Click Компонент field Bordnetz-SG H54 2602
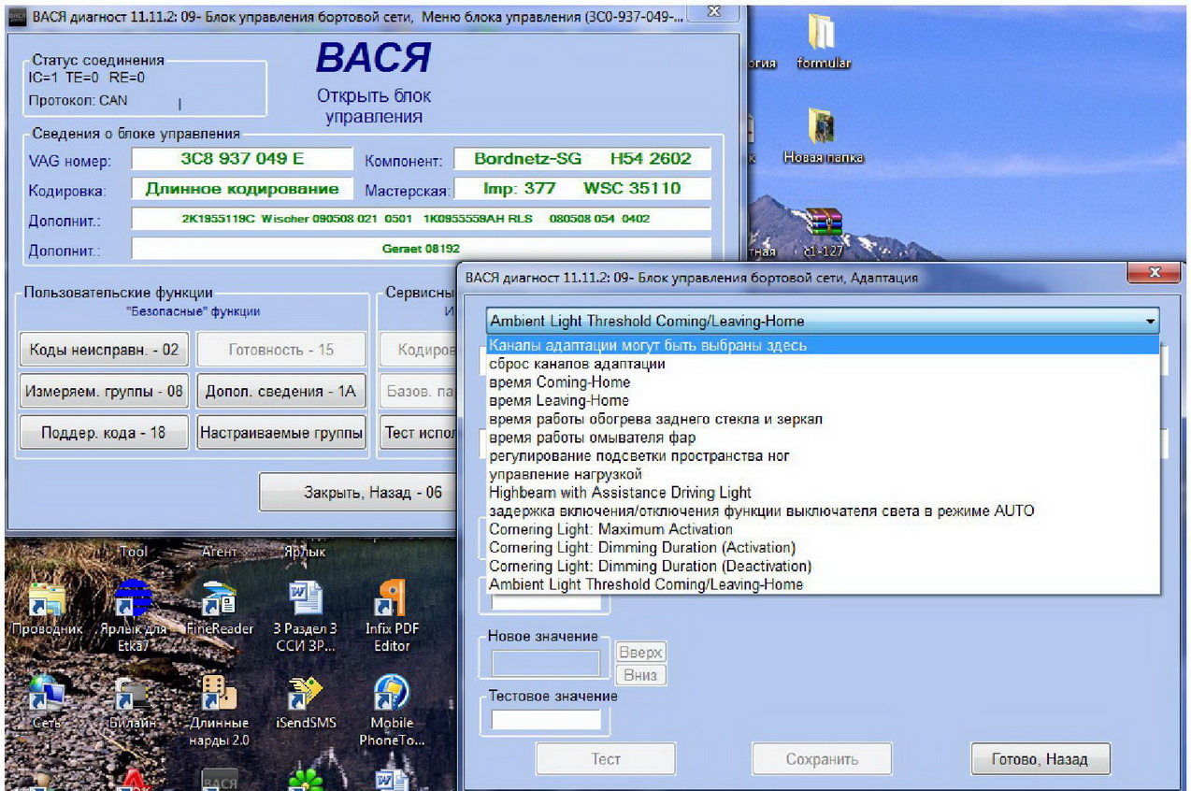 (582, 159)
